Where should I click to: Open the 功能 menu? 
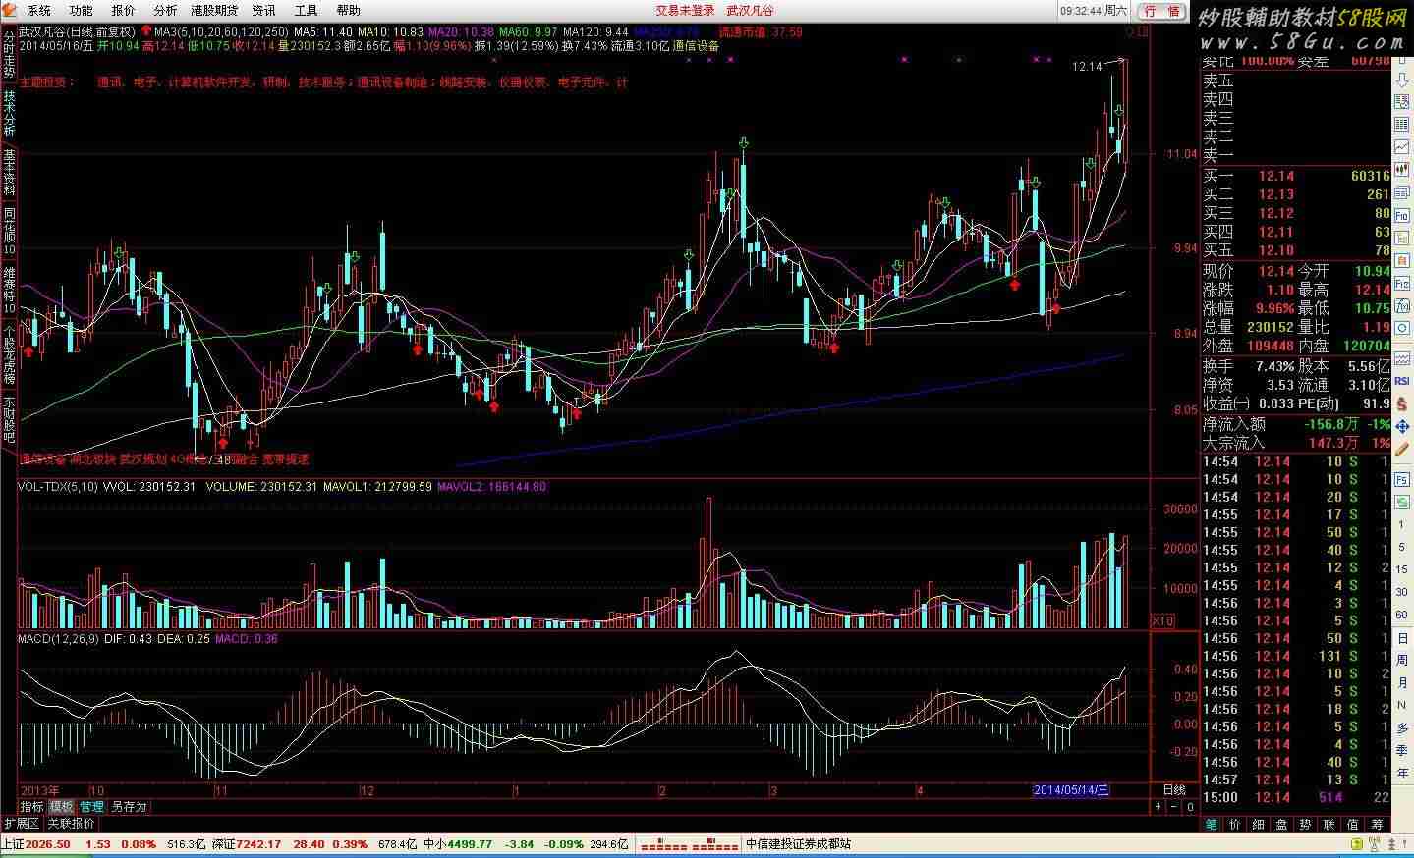click(81, 10)
